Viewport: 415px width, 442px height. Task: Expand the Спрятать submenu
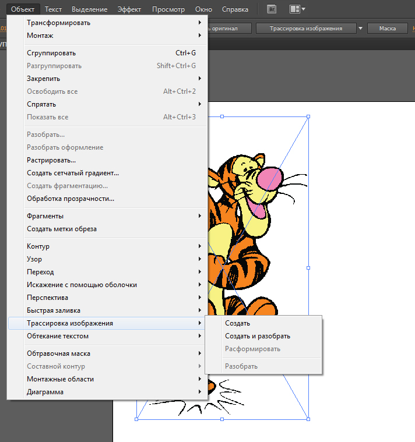[108, 104]
